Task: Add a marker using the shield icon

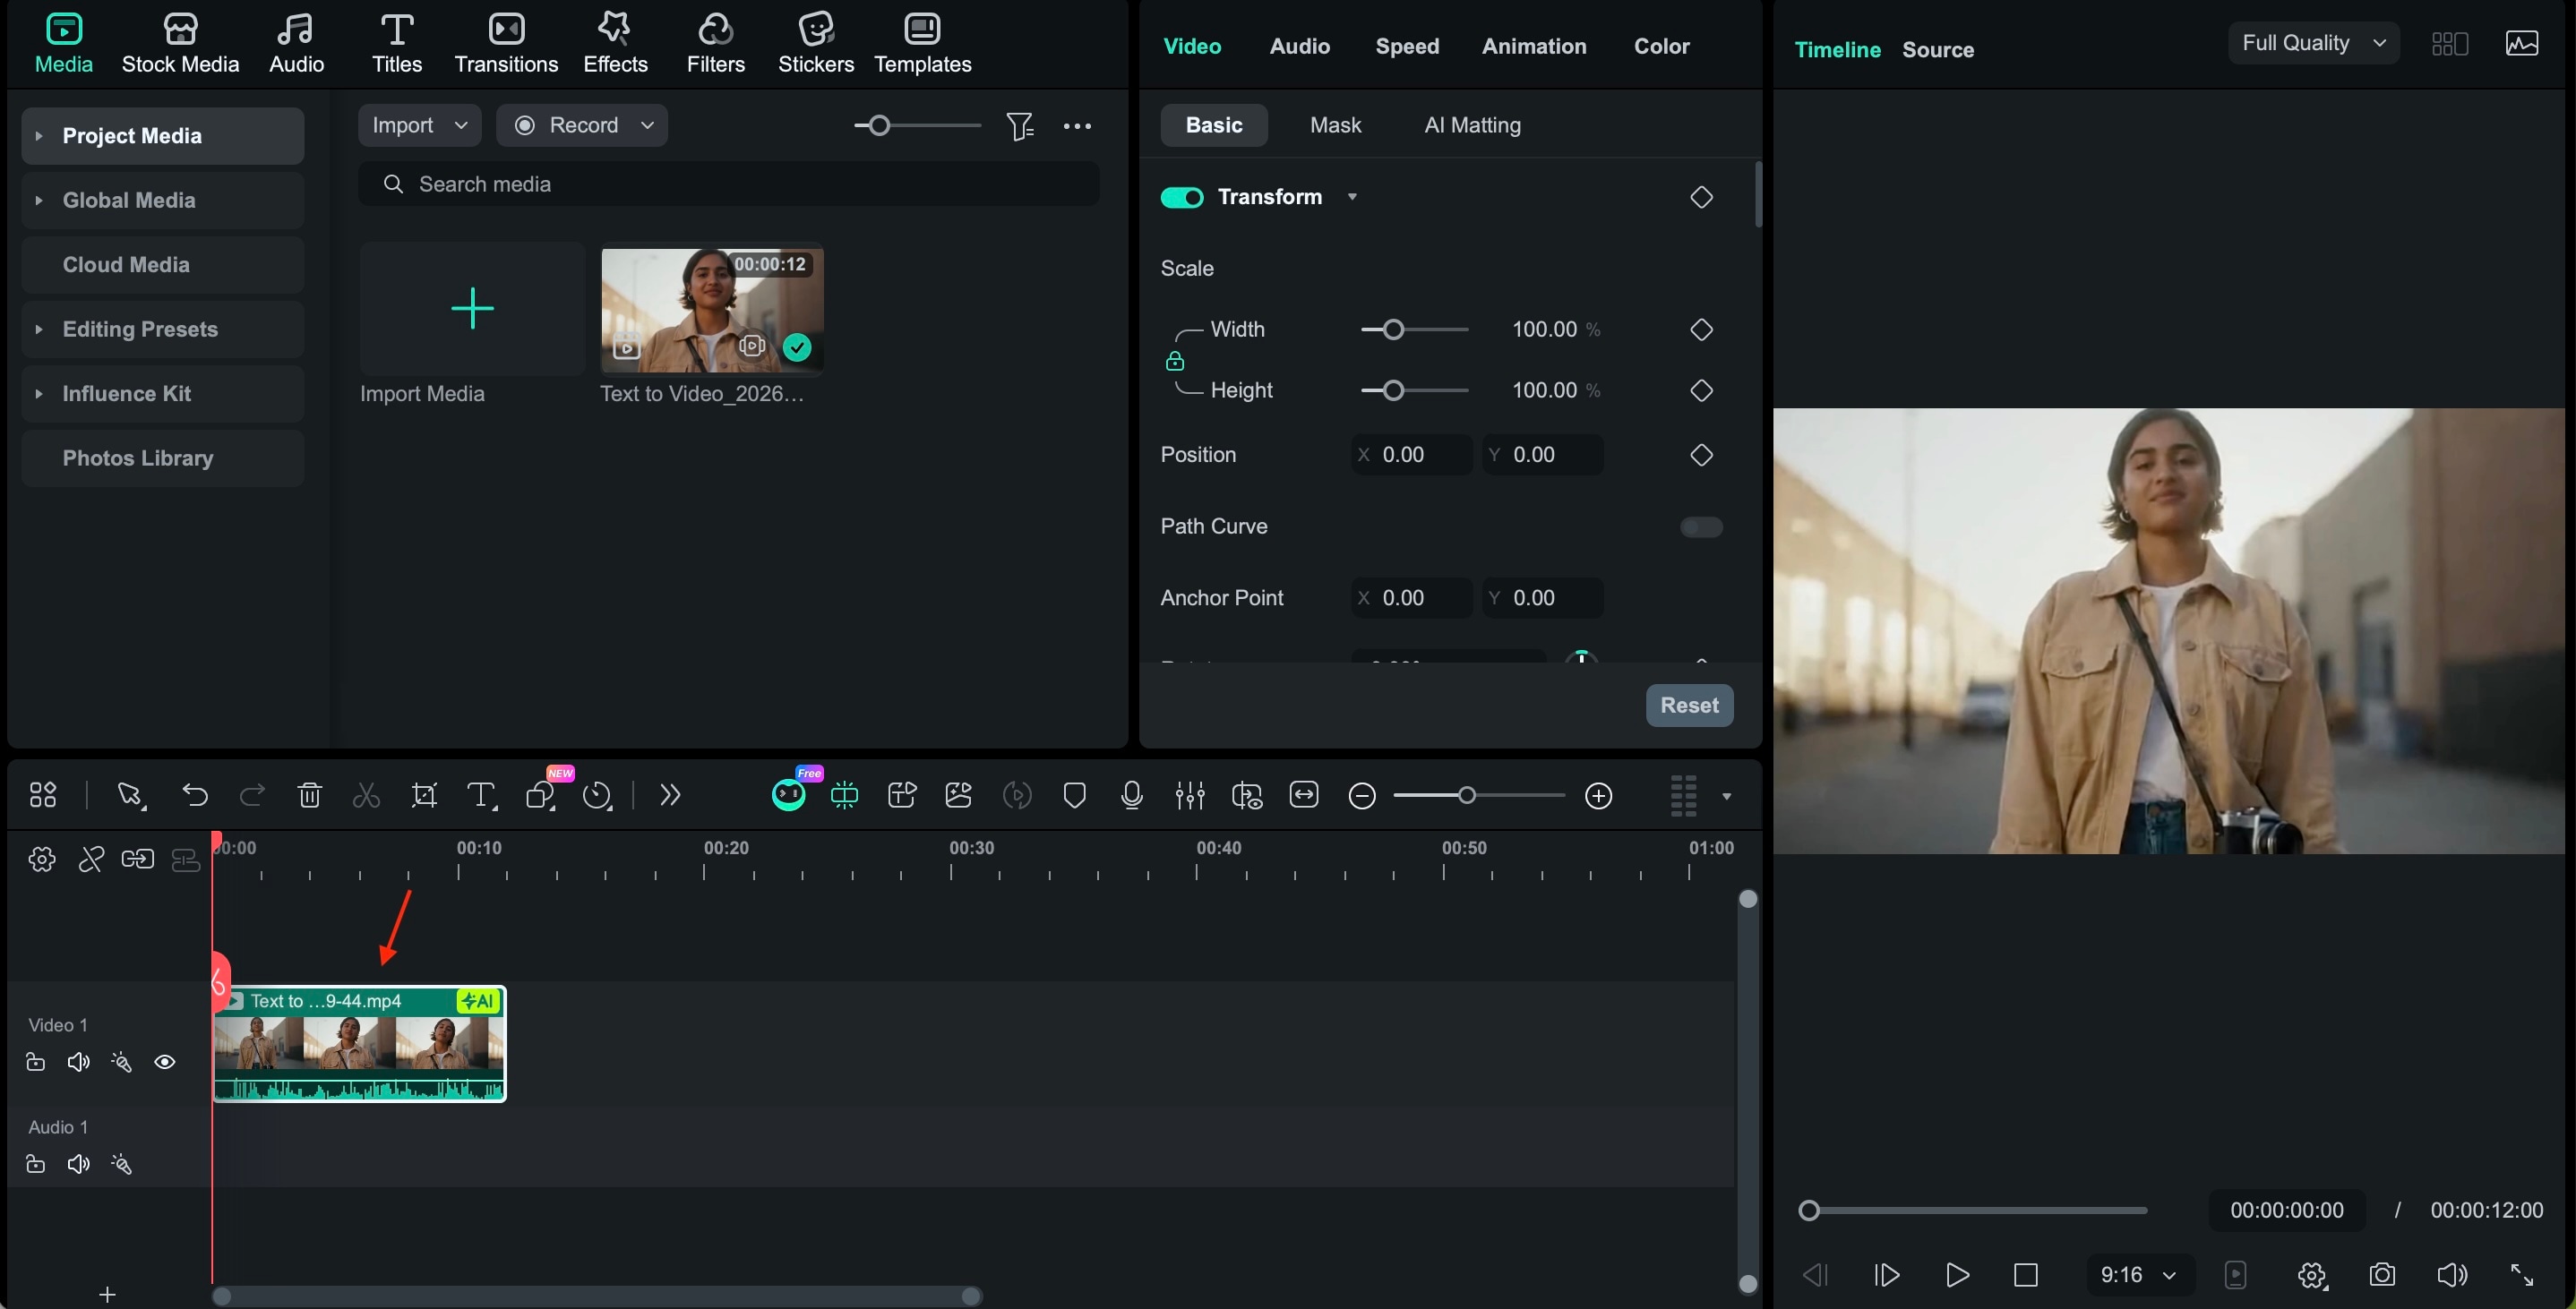Action: 1074,795
